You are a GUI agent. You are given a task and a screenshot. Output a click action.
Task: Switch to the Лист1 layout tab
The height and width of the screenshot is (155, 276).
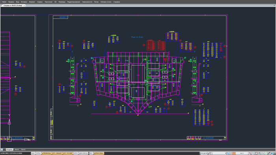(17, 149)
